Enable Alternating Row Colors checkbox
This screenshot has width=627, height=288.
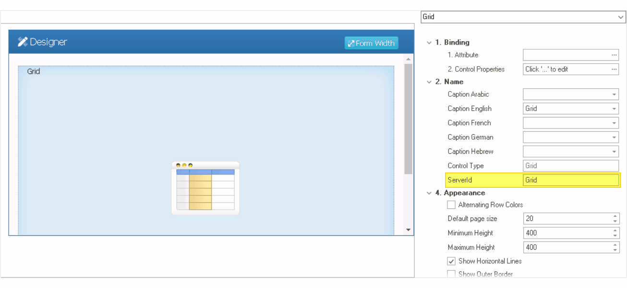pyautogui.click(x=451, y=205)
